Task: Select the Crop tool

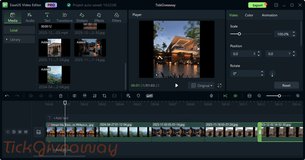Action: [105, 96]
